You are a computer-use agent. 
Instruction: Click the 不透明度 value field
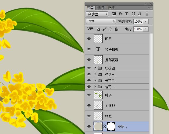pos(138,22)
